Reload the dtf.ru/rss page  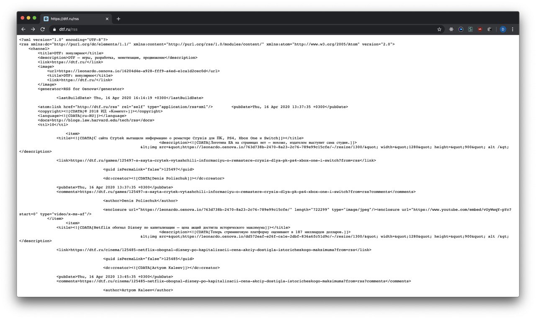click(x=42, y=29)
